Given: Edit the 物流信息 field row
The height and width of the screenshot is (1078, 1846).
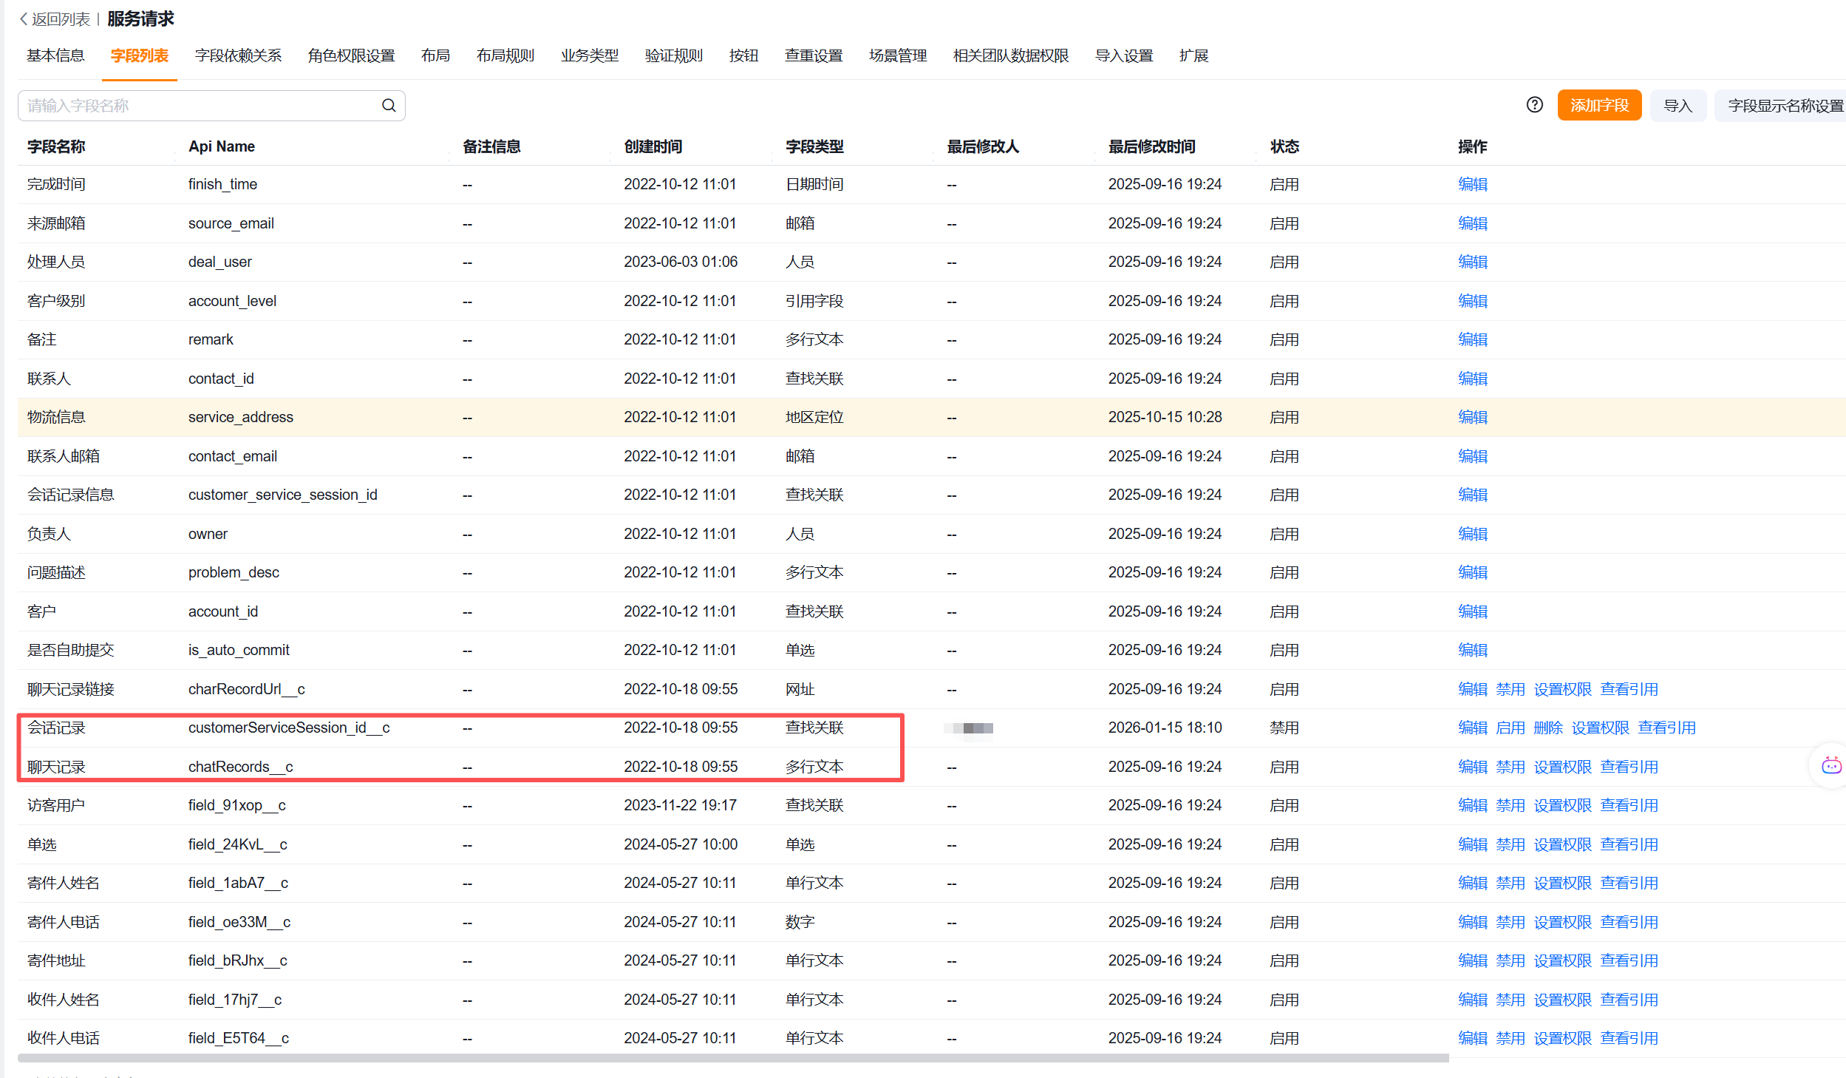Looking at the screenshot, I should point(1472,417).
